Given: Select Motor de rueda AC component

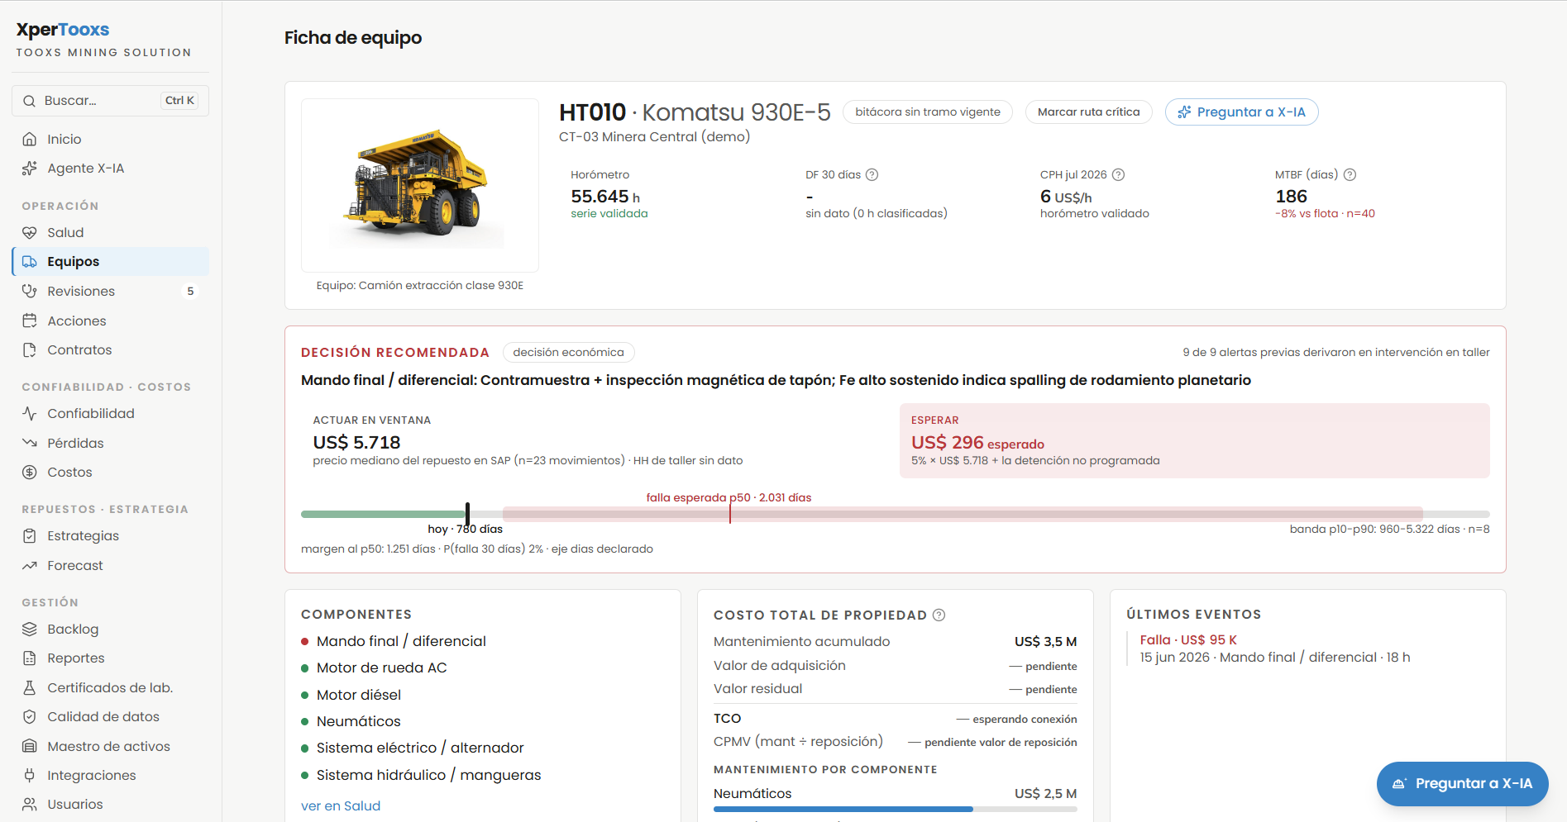Looking at the screenshot, I should click(x=381, y=668).
